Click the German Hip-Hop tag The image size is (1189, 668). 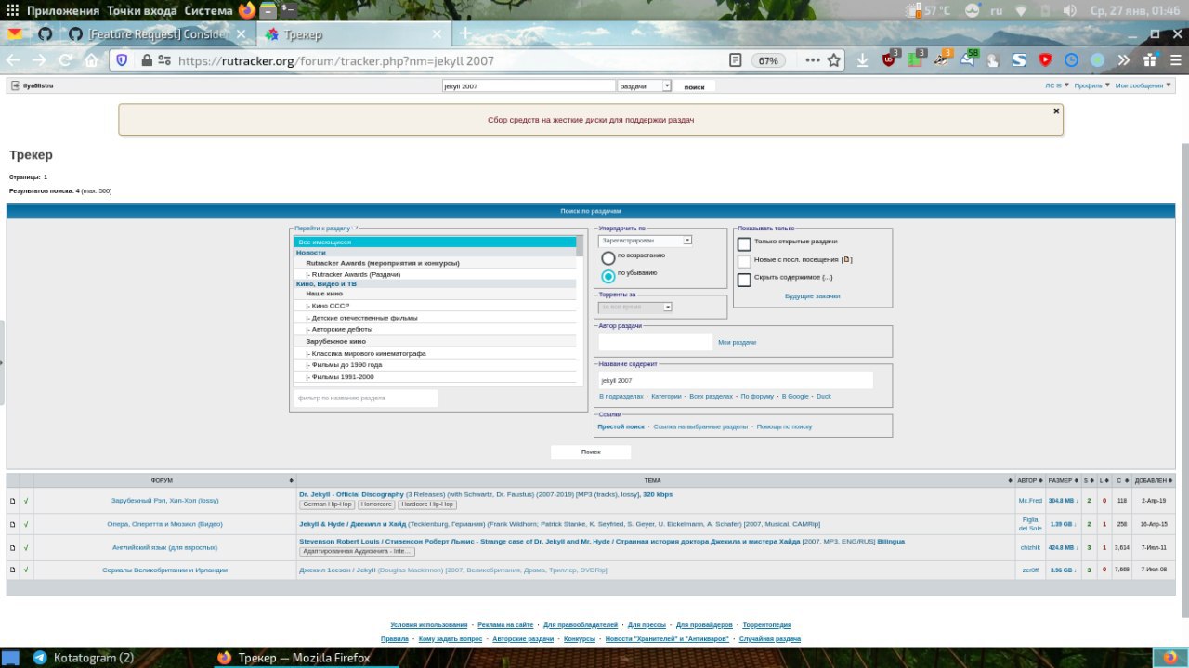pos(328,504)
